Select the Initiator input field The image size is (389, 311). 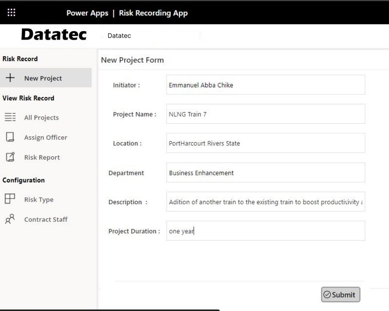pos(265,85)
